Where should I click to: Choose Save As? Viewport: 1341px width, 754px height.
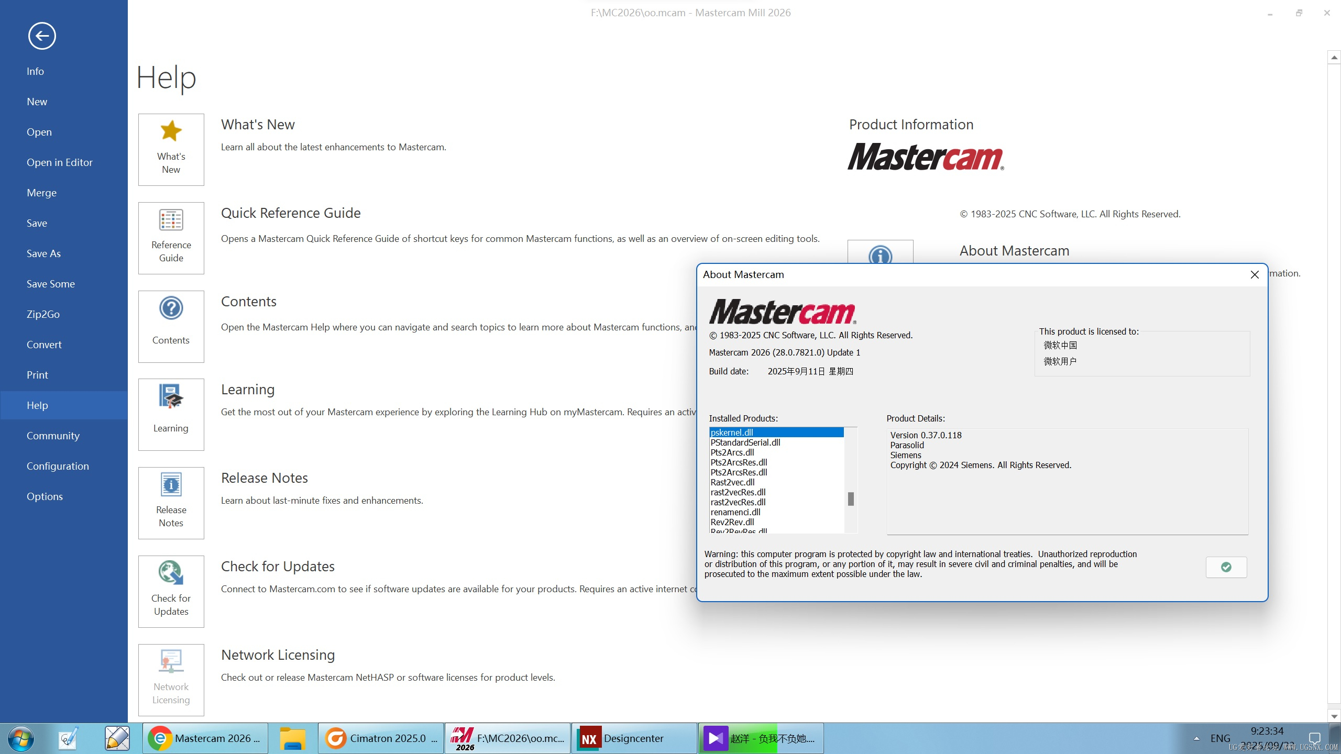point(64,253)
